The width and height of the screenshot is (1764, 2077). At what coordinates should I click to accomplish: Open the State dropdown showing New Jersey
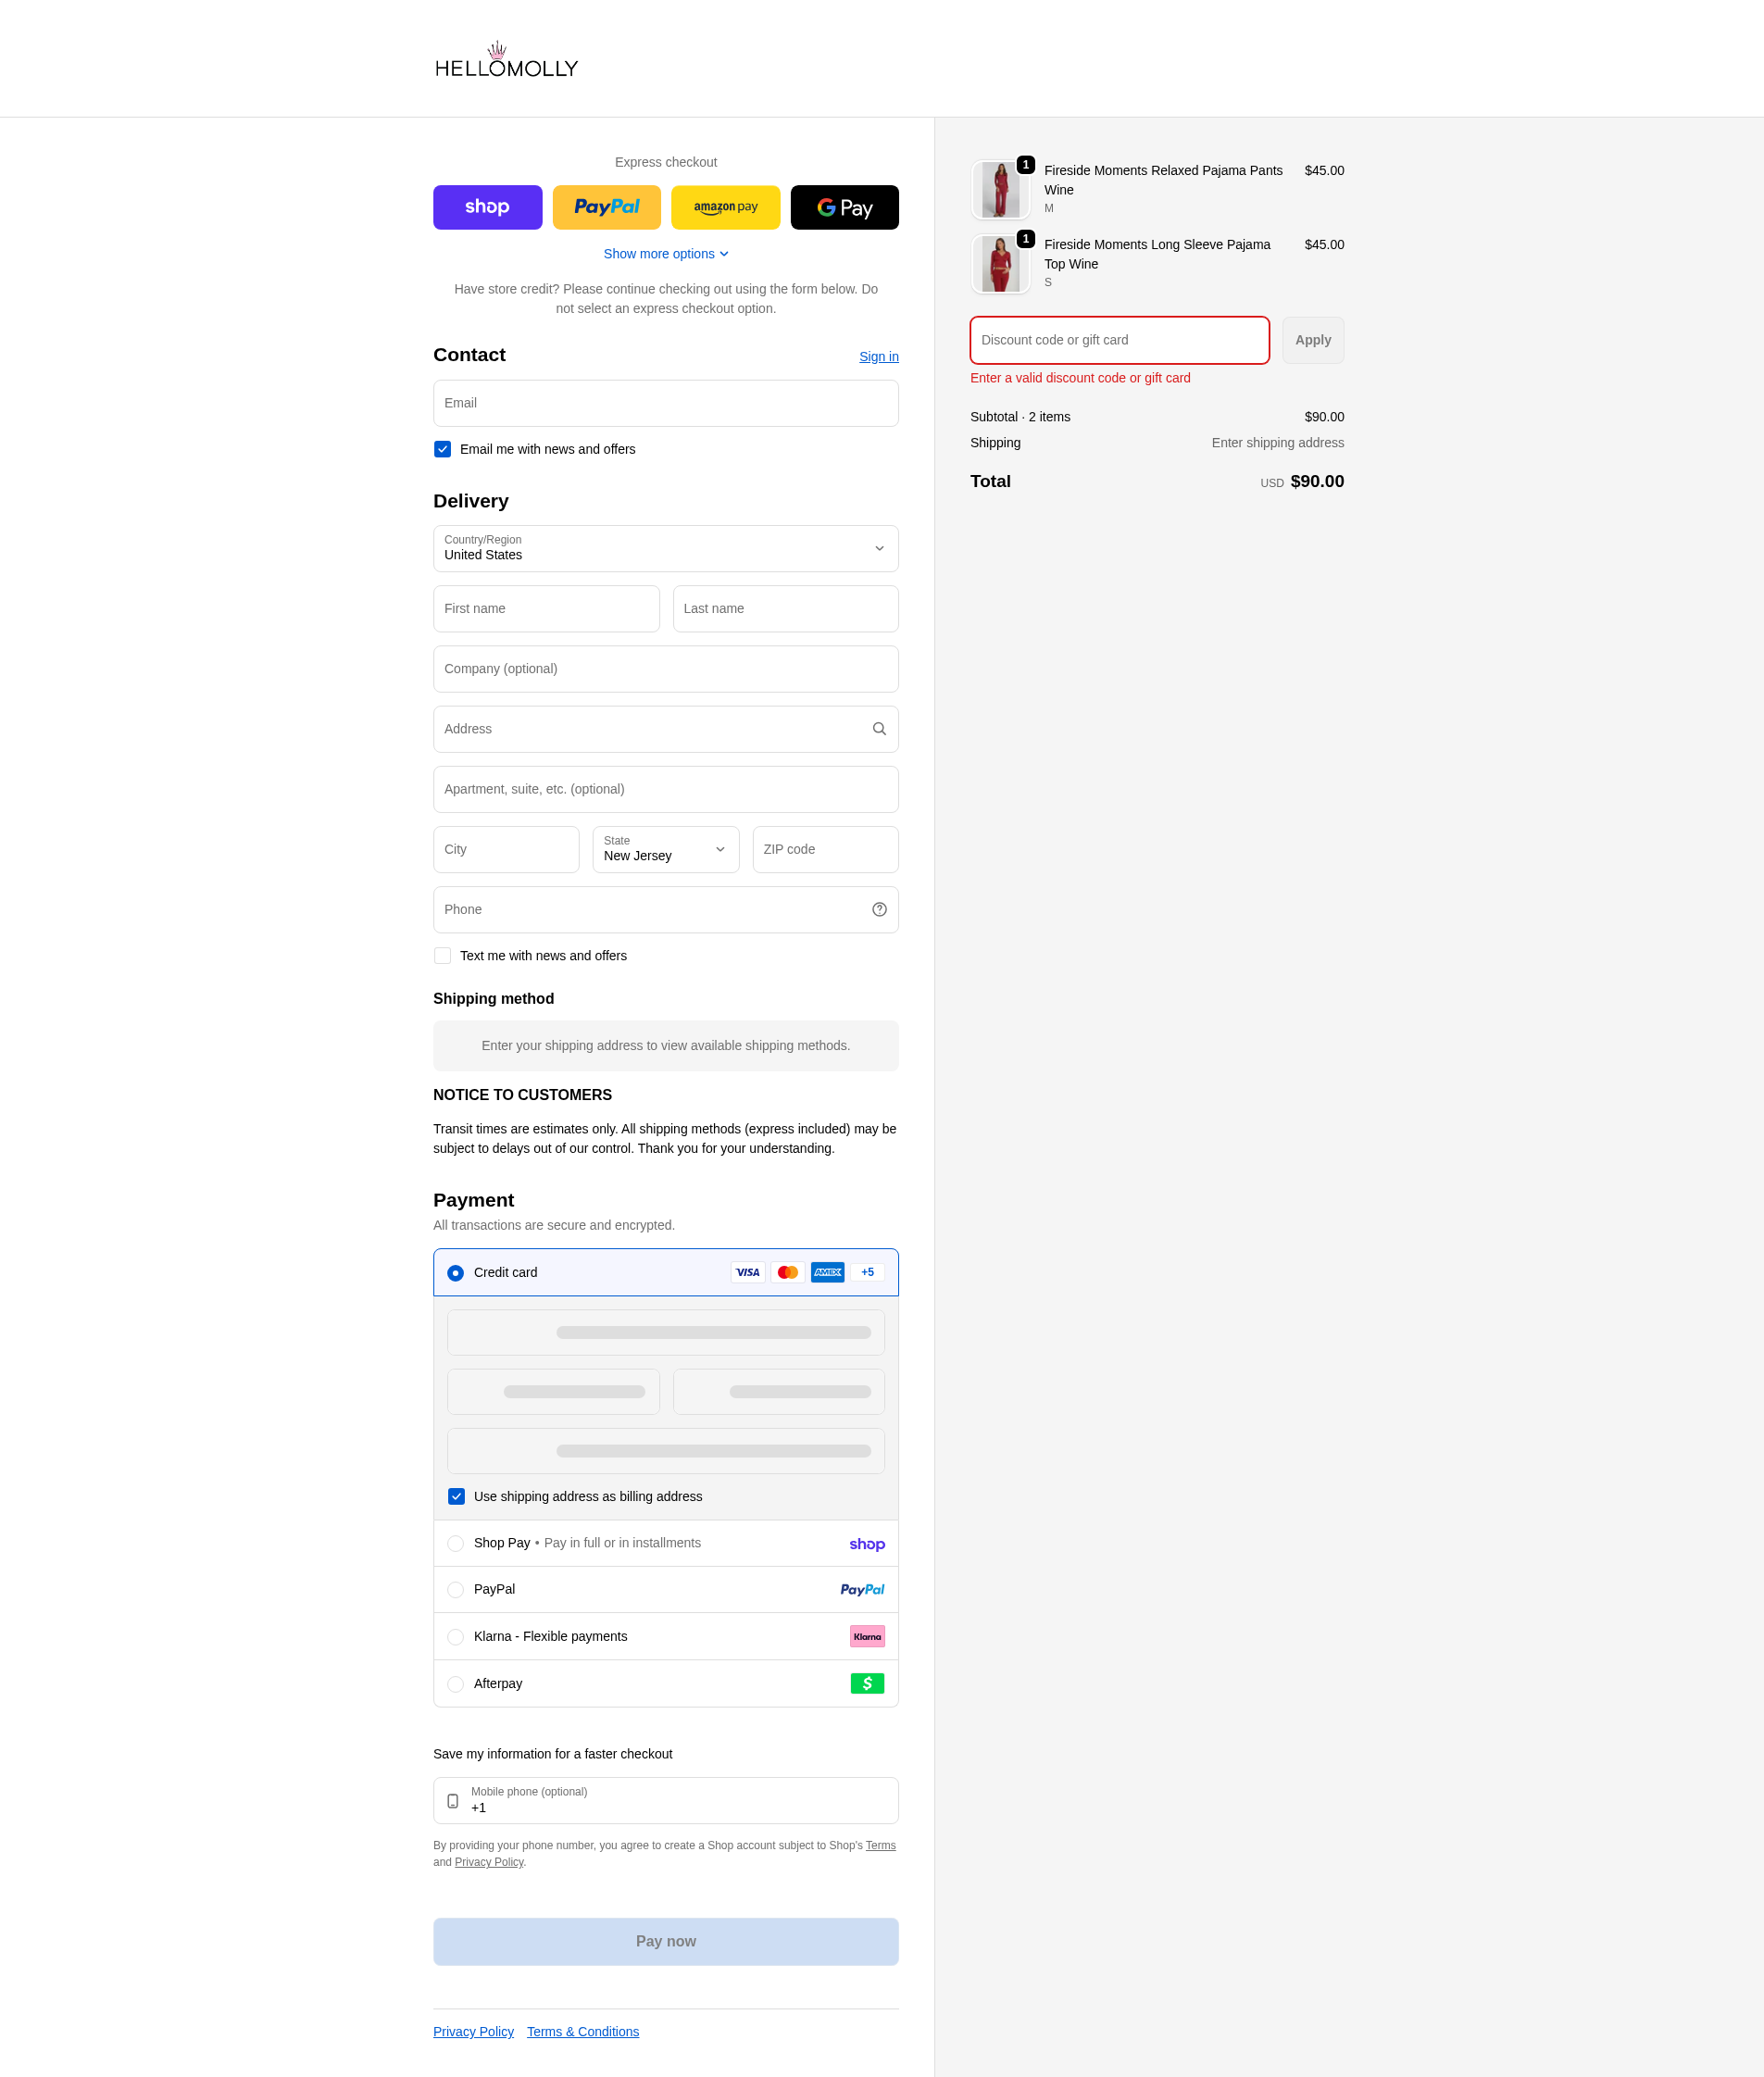click(x=665, y=849)
